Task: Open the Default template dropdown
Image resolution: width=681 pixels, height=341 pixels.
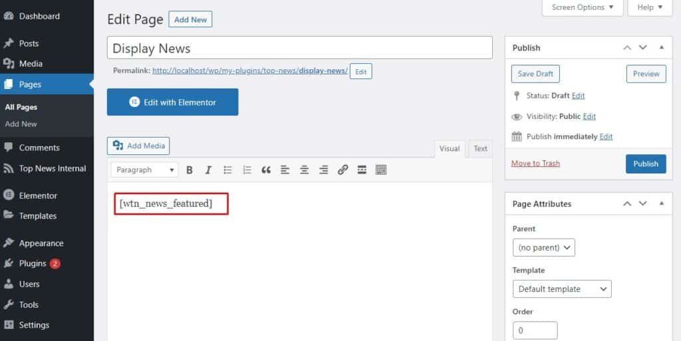Action: 562,289
